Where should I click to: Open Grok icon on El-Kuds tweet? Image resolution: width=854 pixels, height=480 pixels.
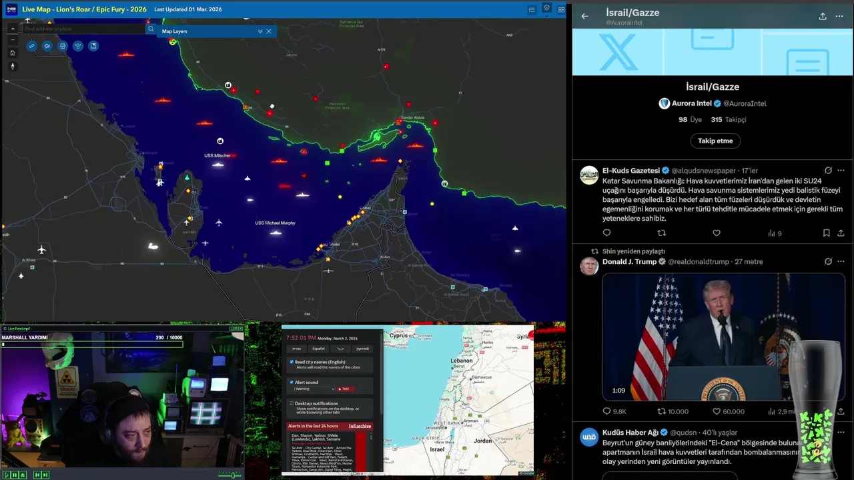click(x=828, y=171)
